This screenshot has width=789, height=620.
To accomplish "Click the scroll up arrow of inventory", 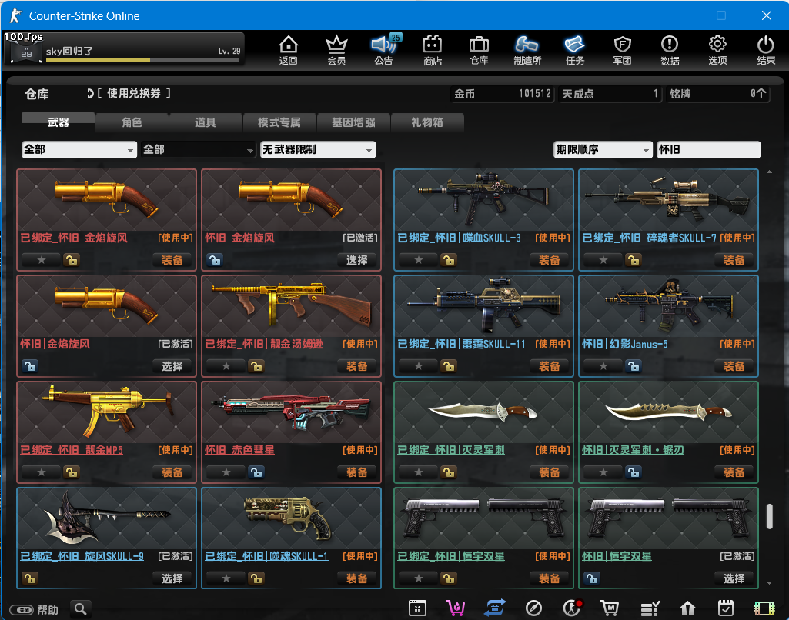I will [x=770, y=172].
